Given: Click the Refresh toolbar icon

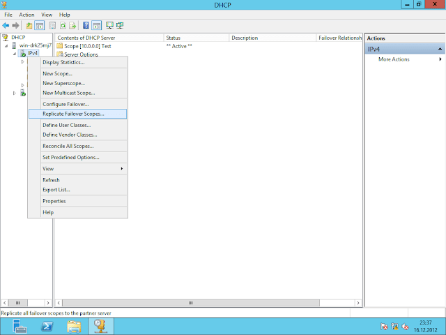Looking at the screenshot, I should click(63, 25).
